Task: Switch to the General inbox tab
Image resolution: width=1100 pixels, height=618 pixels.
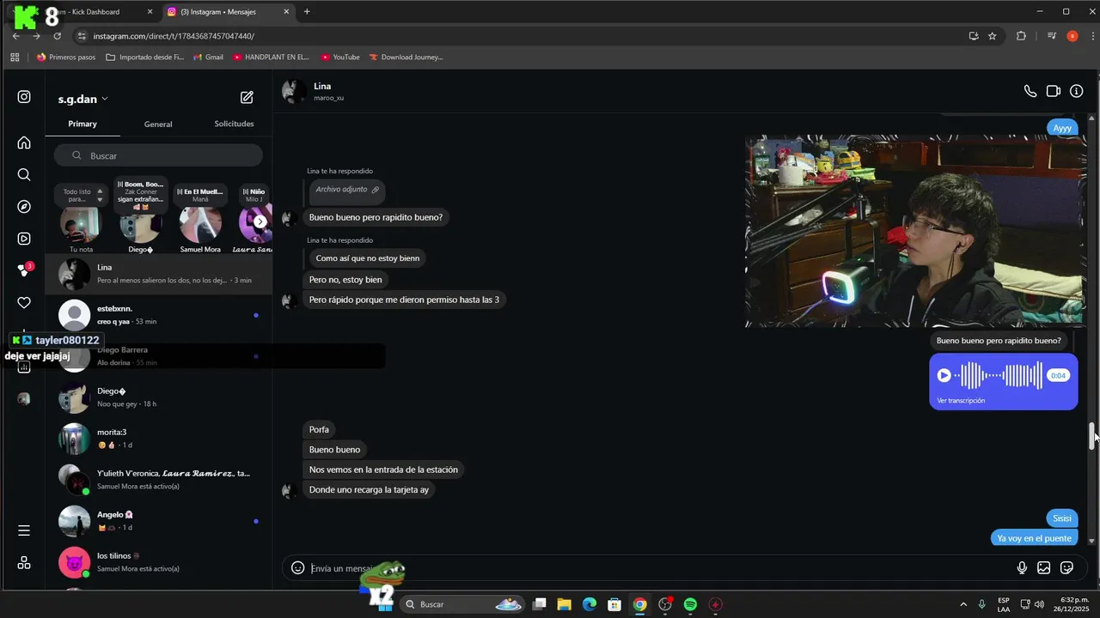Action: 158,124
